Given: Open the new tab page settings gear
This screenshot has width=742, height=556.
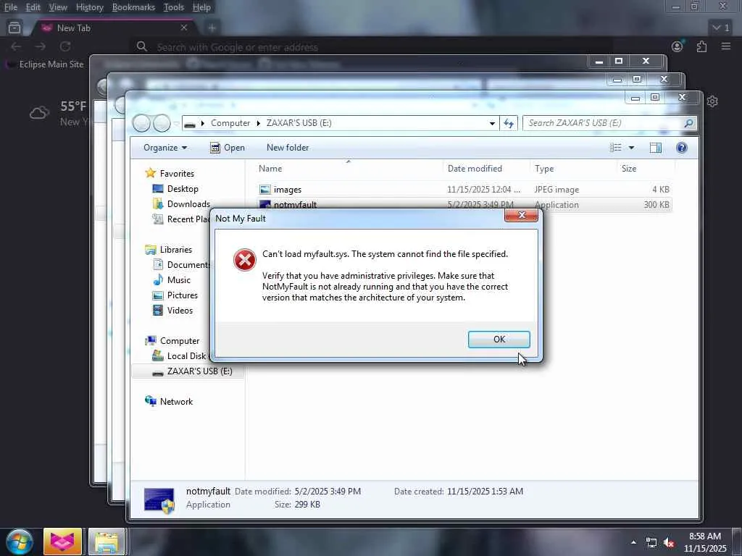Looking at the screenshot, I should pos(712,101).
